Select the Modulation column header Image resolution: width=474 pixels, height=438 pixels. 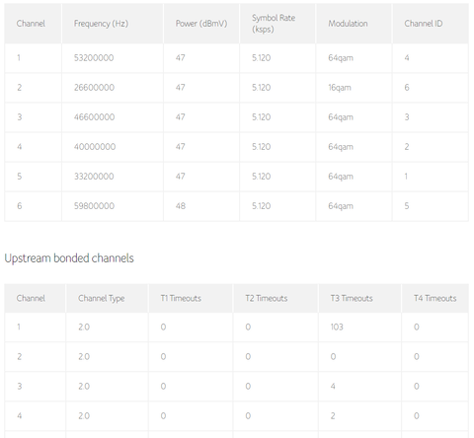tap(348, 24)
